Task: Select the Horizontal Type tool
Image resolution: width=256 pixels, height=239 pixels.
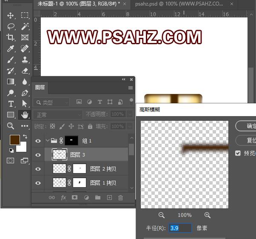Action: click(x=11, y=104)
